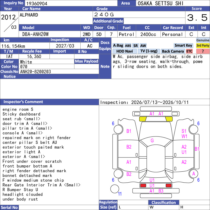Toggle the yellow 3rd Party tag
The height and width of the screenshot is (210, 210).
(x=203, y=46)
